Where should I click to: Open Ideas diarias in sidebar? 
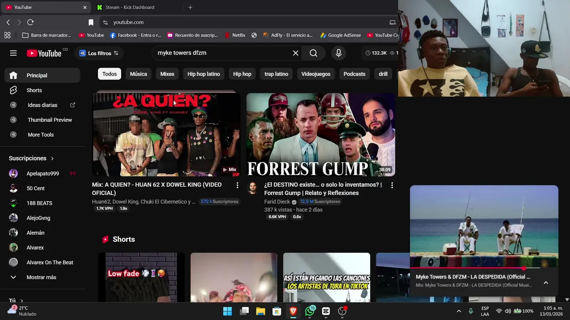point(42,105)
